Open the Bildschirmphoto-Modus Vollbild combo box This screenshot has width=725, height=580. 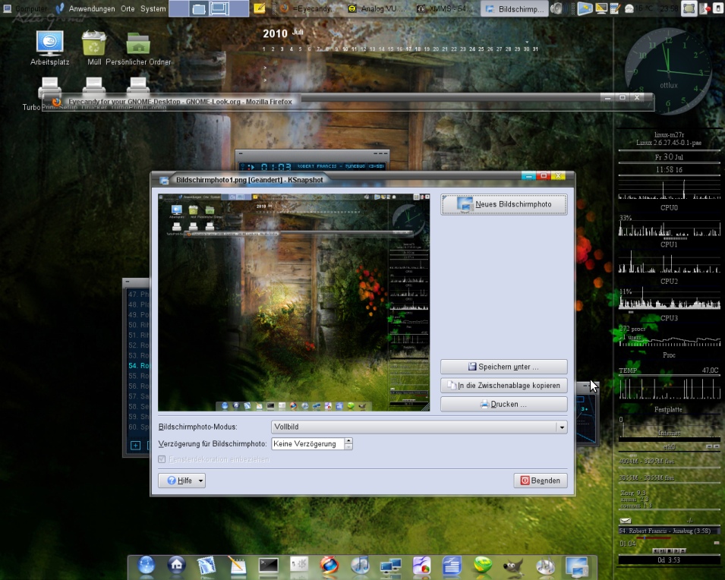(x=419, y=427)
